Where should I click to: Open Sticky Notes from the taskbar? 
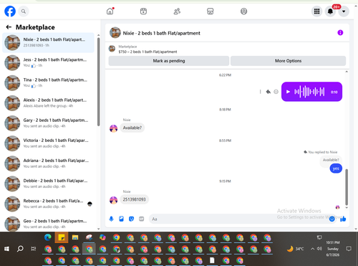(62, 237)
